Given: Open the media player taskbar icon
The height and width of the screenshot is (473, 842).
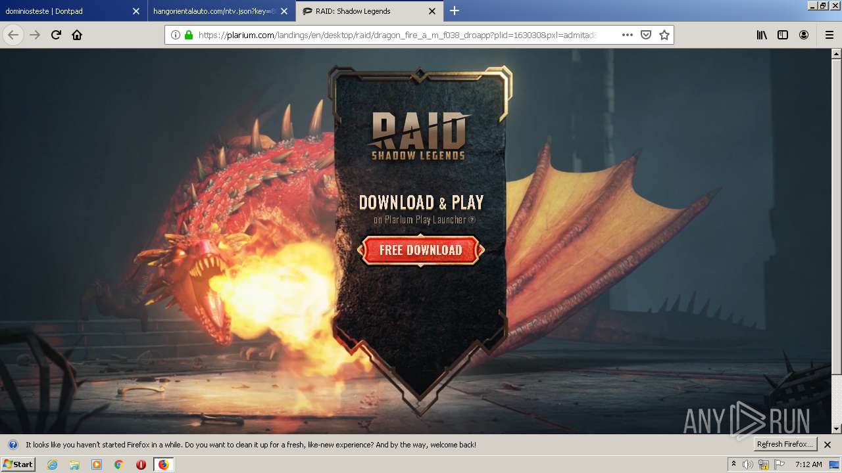Looking at the screenshot, I should (x=97, y=464).
